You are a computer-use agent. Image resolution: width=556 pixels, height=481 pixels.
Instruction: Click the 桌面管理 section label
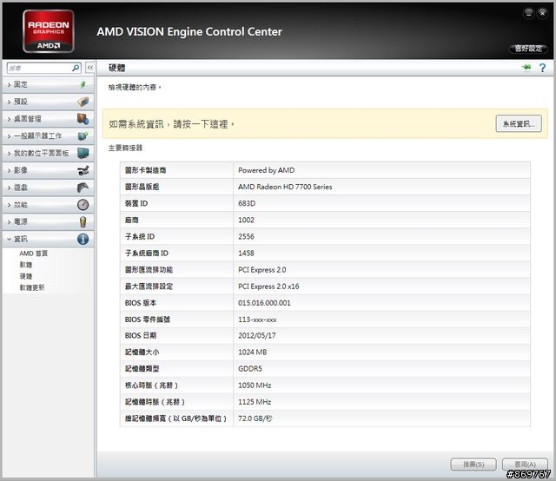(x=28, y=119)
